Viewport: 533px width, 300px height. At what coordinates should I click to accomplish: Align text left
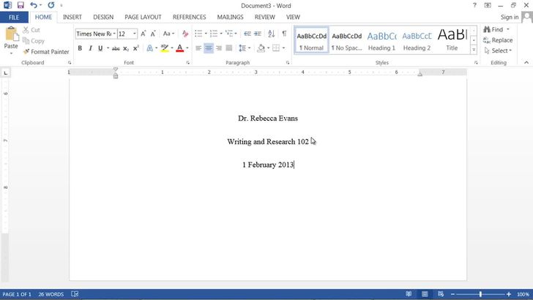click(x=198, y=48)
